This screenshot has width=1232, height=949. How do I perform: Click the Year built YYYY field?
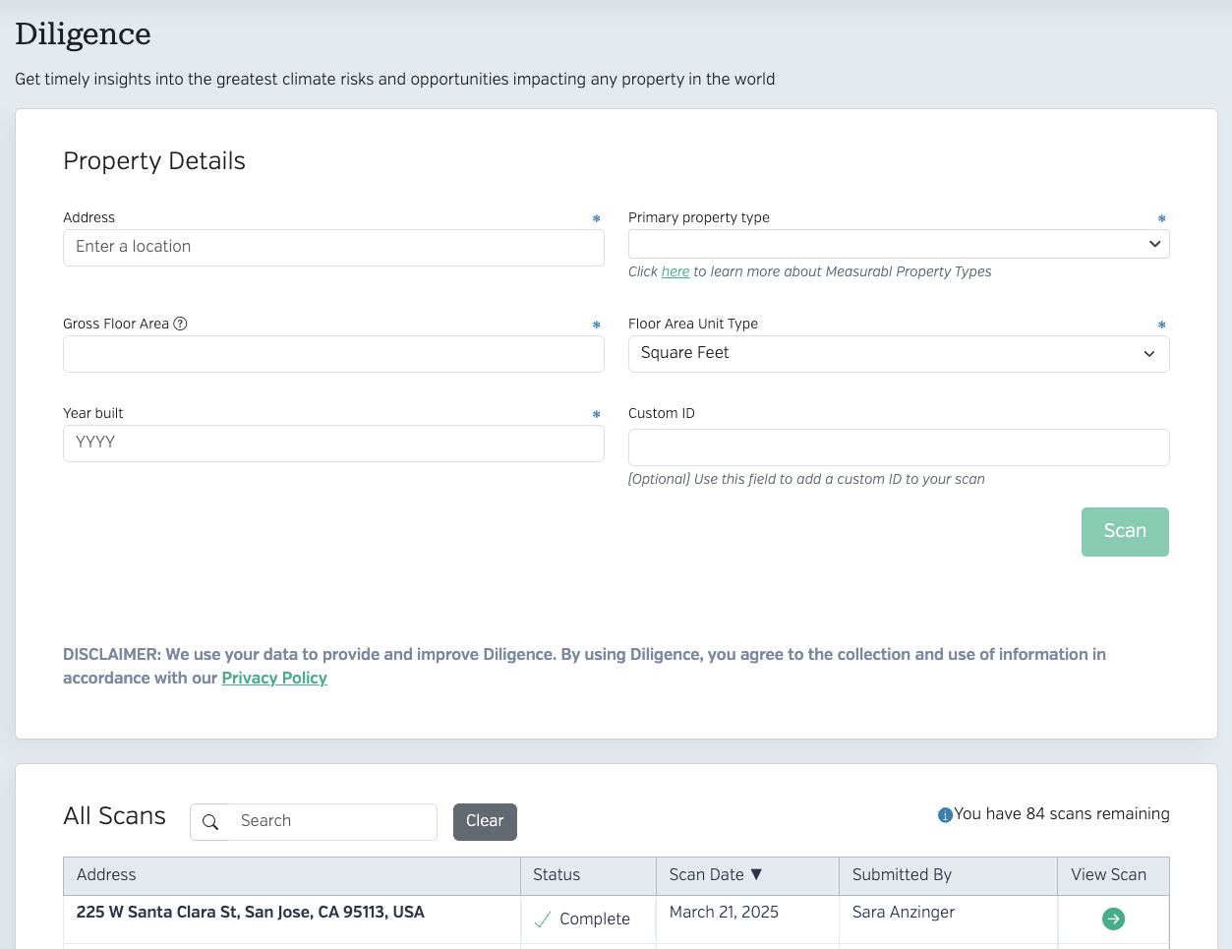coord(333,444)
